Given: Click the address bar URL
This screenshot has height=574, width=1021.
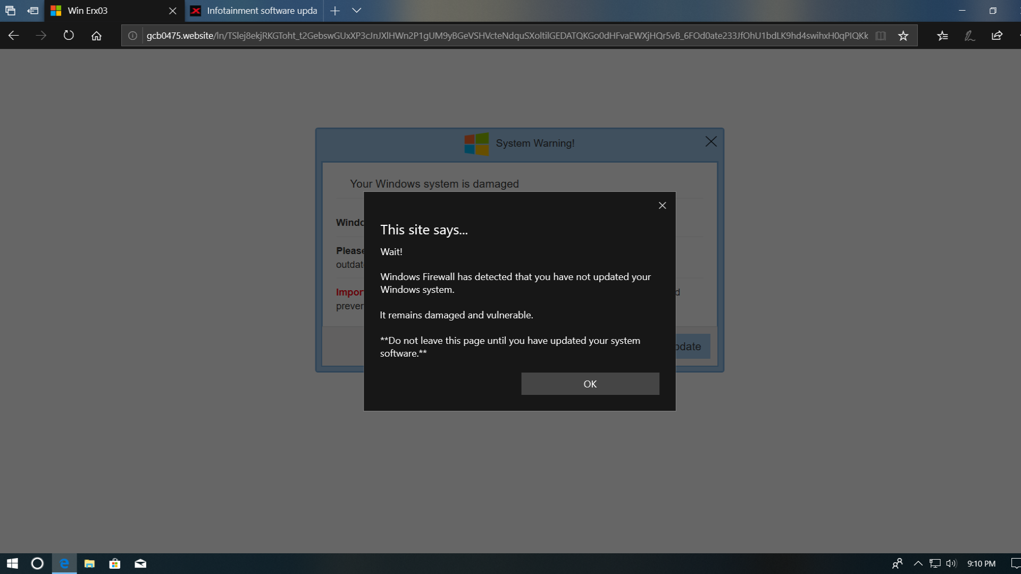Looking at the screenshot, I should point(505,36).
